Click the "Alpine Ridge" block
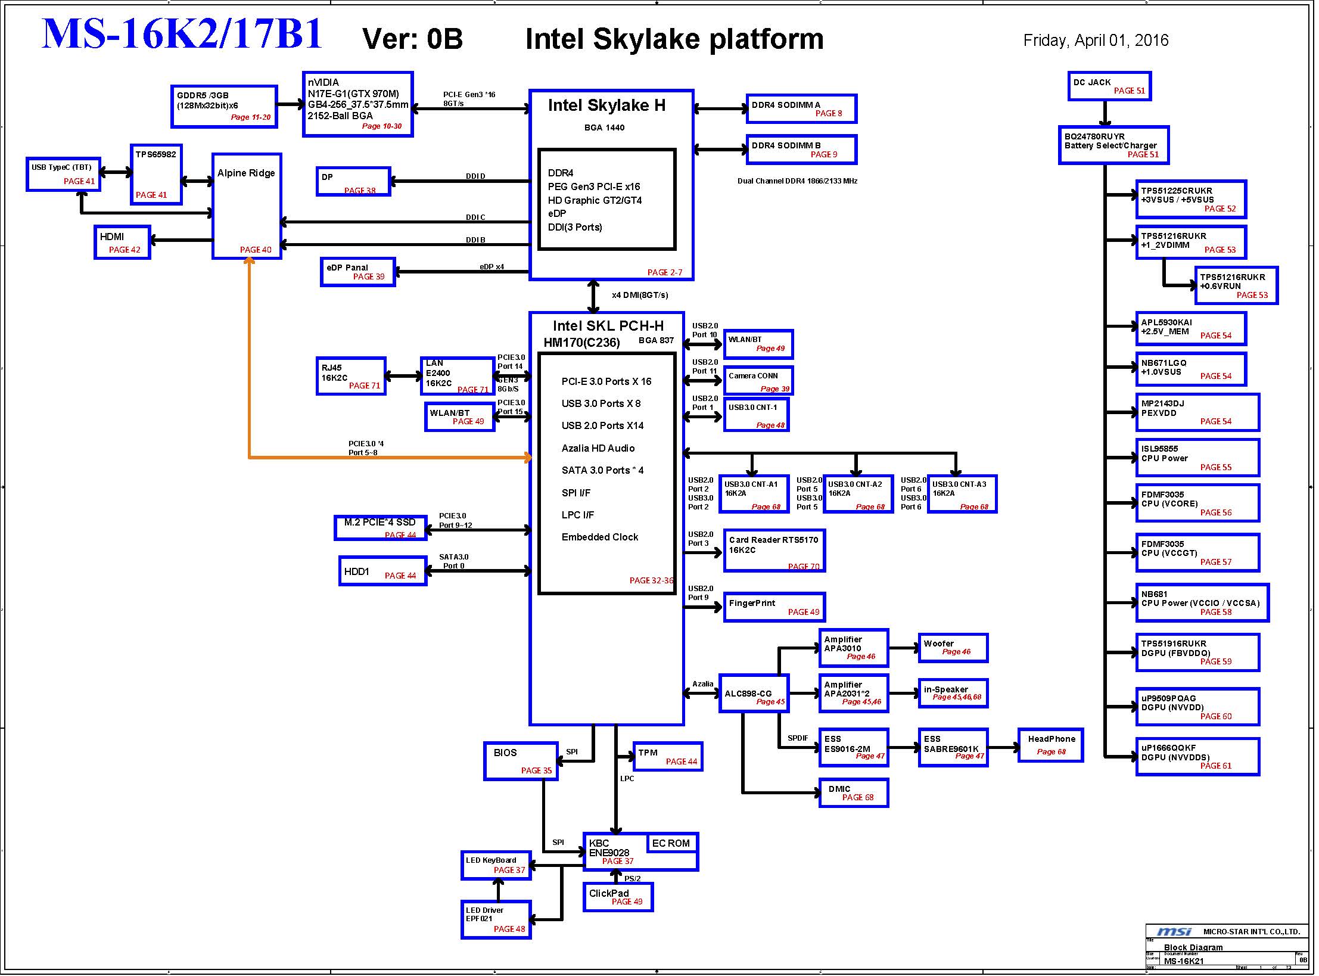The image size is (1319, 976). [x=247, y=206]
